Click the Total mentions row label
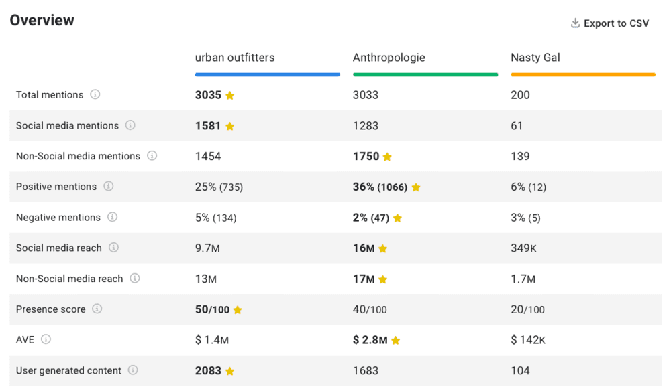Screen dimensions: 671x391 [50, 95]
